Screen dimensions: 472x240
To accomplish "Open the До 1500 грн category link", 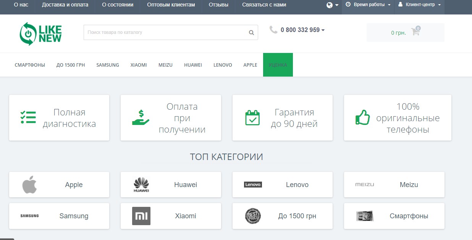I will click(297, 216).
